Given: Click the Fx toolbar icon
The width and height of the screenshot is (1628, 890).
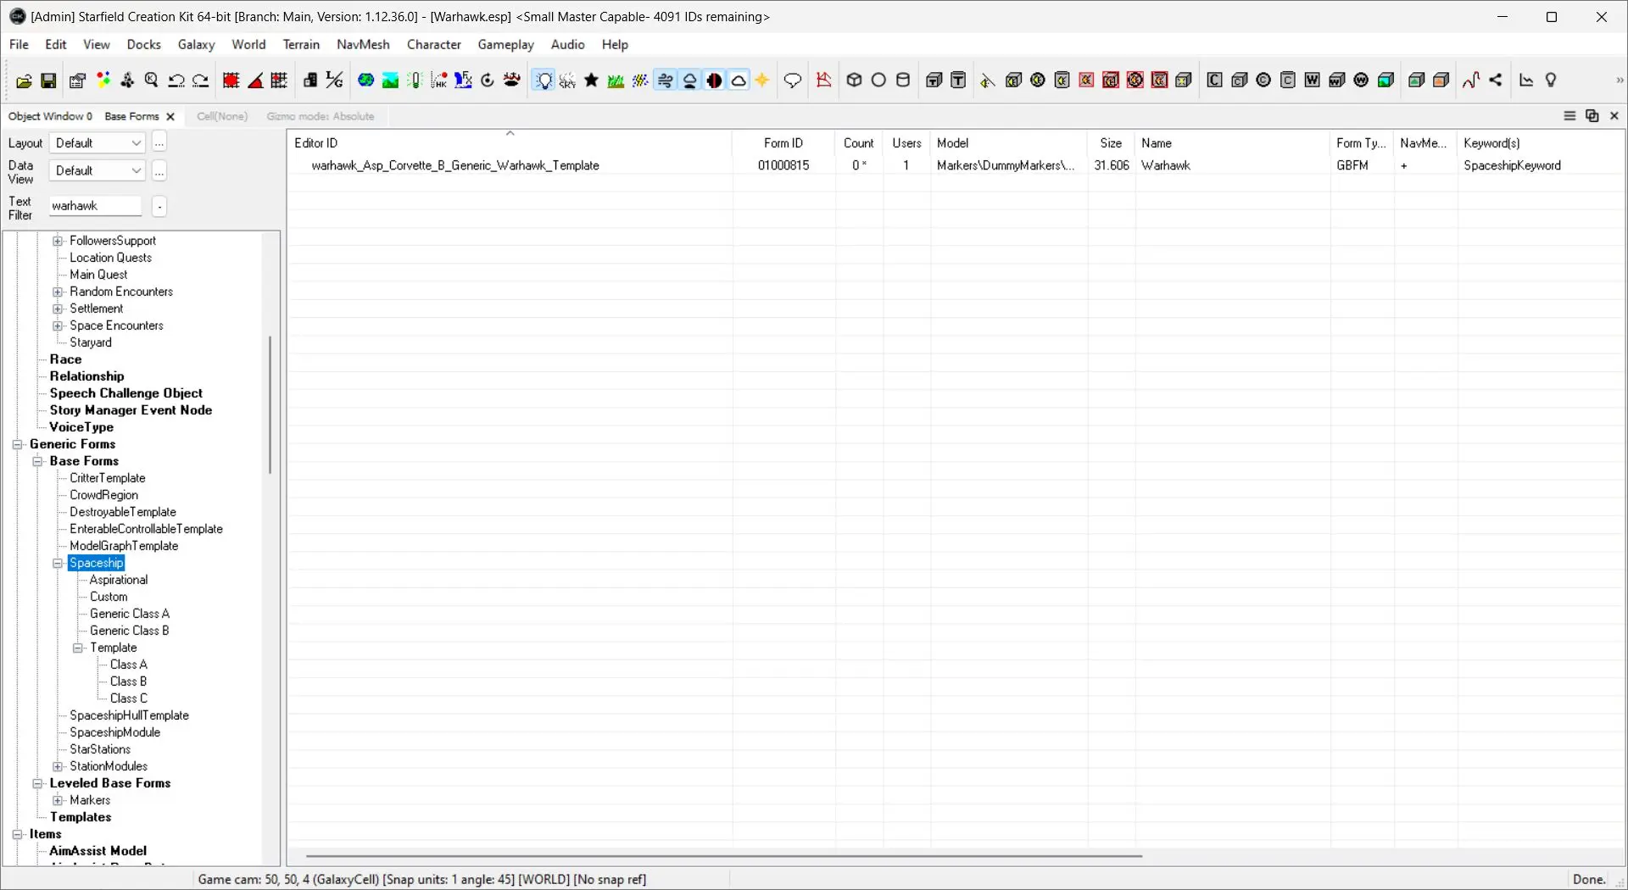Looking at the screenshot, I should [463, 81].
